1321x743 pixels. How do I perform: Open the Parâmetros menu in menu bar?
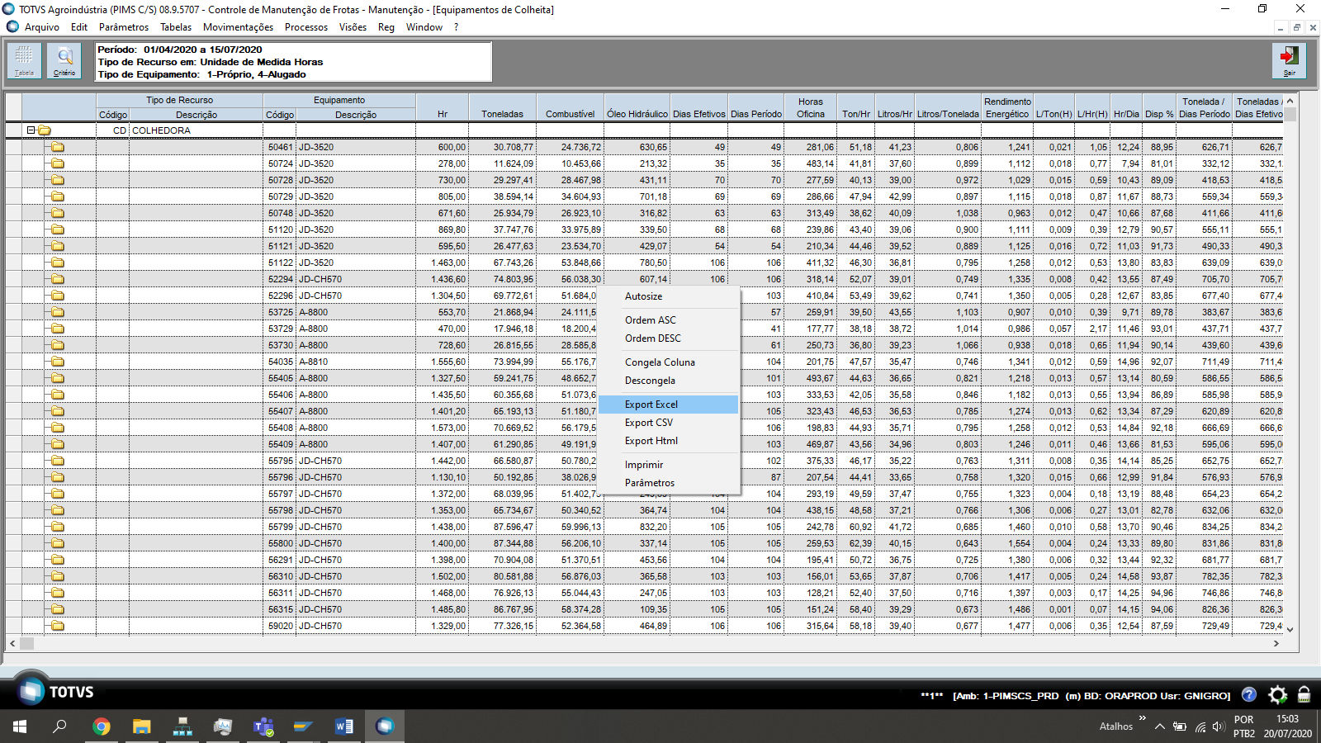click(x=124, y=27)
